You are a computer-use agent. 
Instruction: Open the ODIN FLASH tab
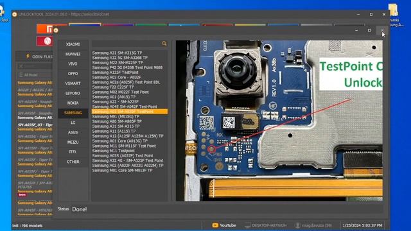[39, 56]
